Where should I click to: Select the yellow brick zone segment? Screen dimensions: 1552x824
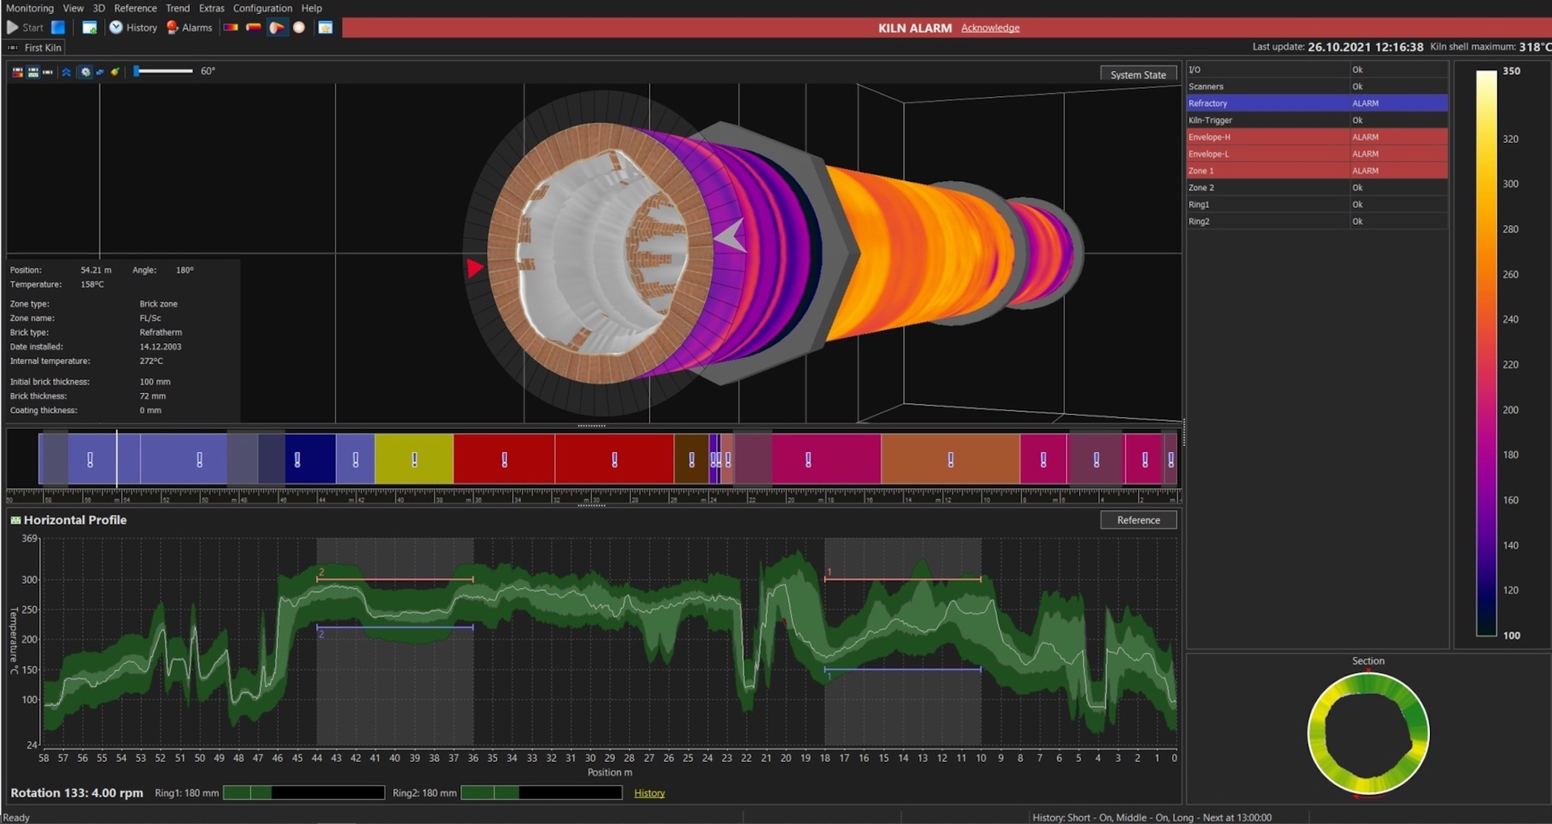[414, 459]
